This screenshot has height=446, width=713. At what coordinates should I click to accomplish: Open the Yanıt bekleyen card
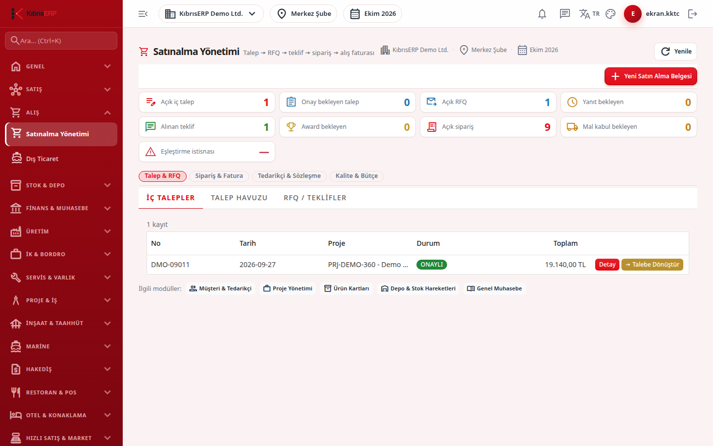coord(629,102)
